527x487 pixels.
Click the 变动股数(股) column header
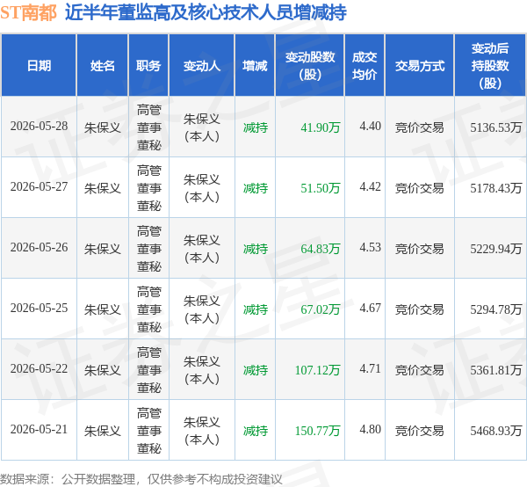pyautogui.click(x=310, y=66)
